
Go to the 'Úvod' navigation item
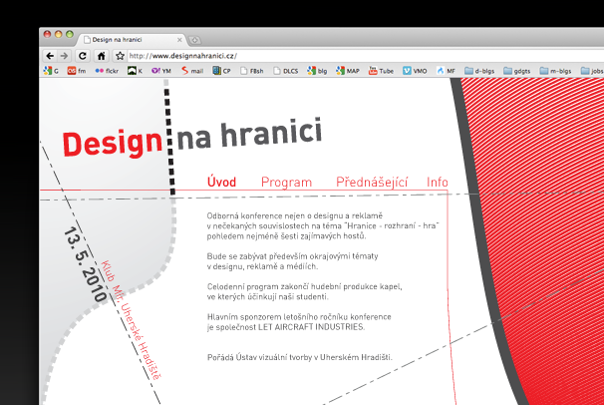(x=221, y=183)
